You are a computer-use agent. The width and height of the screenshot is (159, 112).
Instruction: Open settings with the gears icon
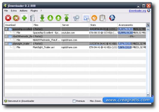pyautogui.click(x=76, y=18)
